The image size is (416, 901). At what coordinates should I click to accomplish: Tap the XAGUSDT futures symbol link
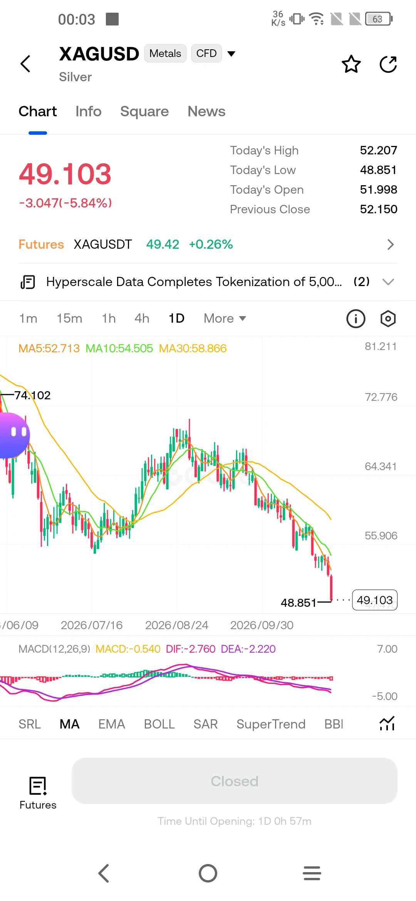click(x=103, y=245)
